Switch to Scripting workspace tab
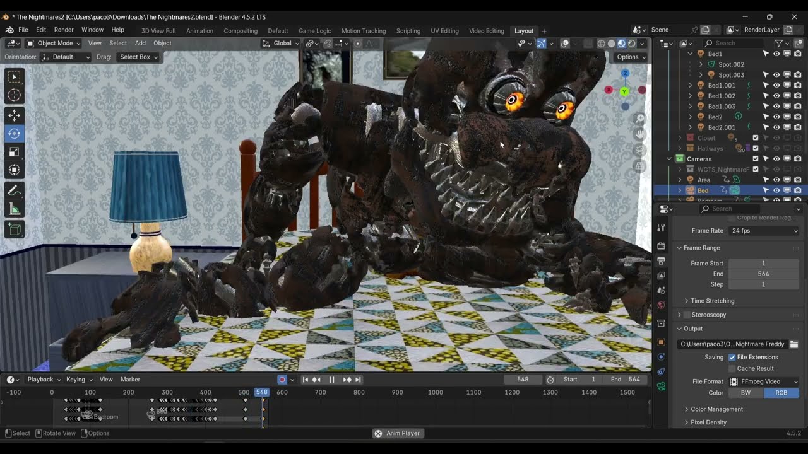The height and width of the screenshot is (454, 808). (408, 31)
